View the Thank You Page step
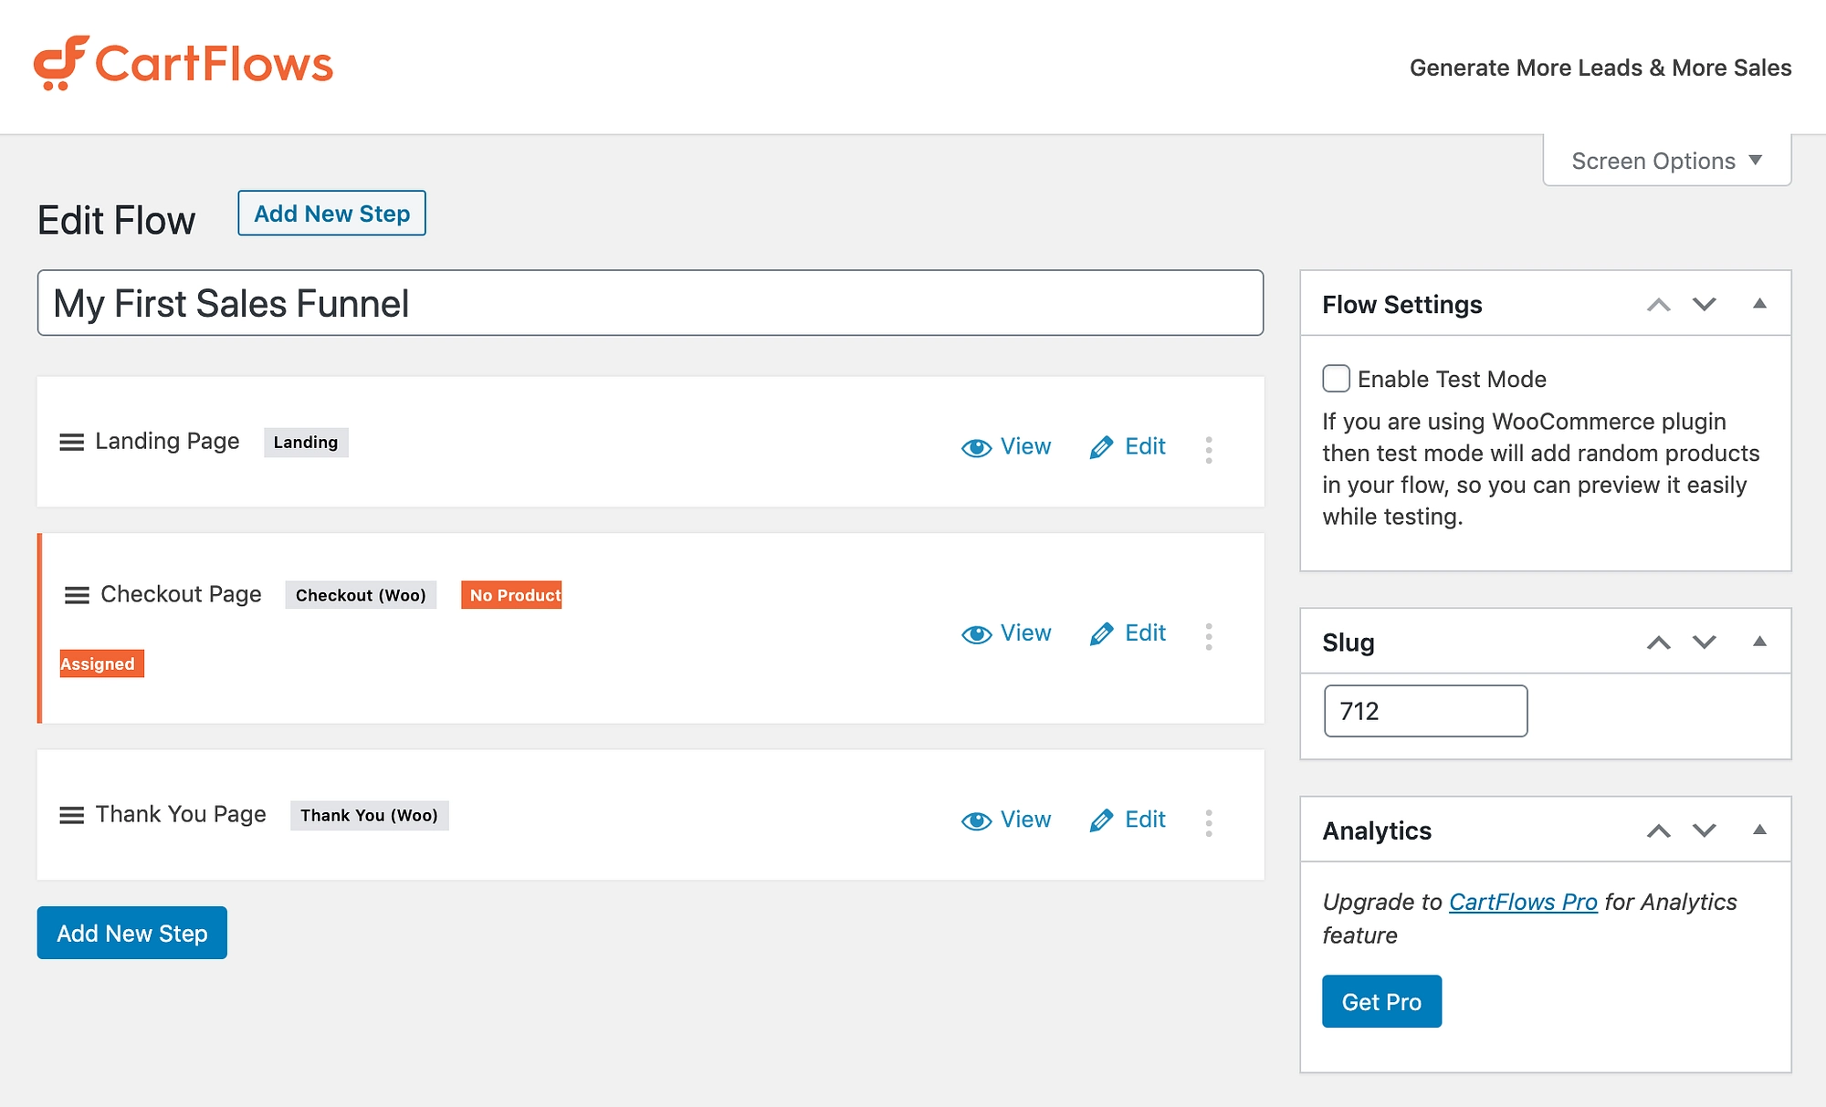Viewport: 1826px width, 1107px height. (x=1006, y=820)
